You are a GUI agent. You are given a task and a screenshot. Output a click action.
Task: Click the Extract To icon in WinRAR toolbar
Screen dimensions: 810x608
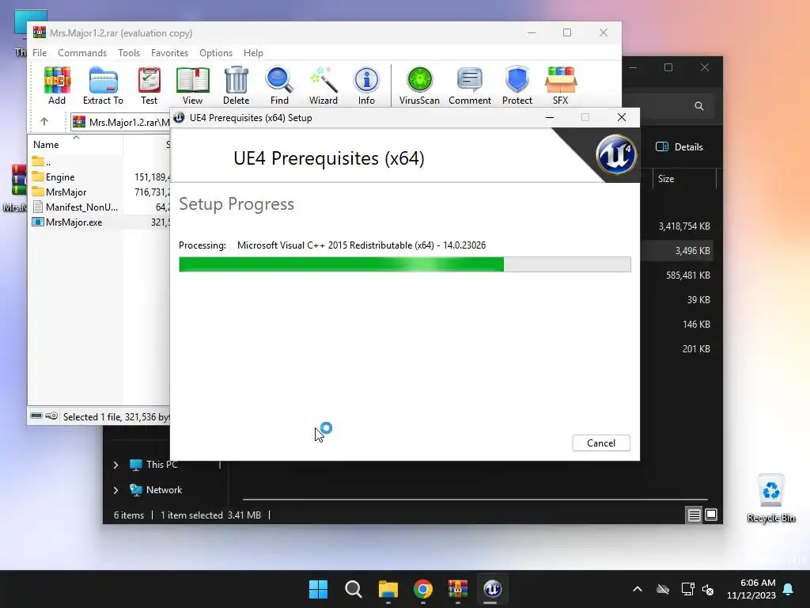pos(103,85)
